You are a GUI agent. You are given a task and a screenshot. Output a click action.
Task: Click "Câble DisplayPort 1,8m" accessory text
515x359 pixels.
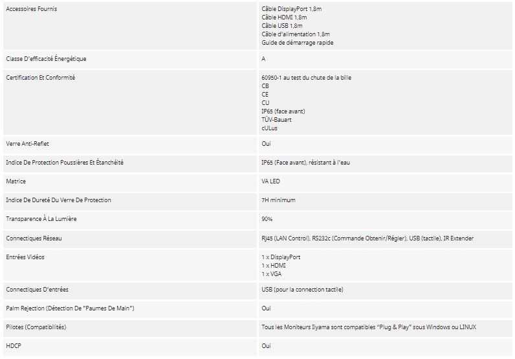pyautogui.click(x=292, y=9)
